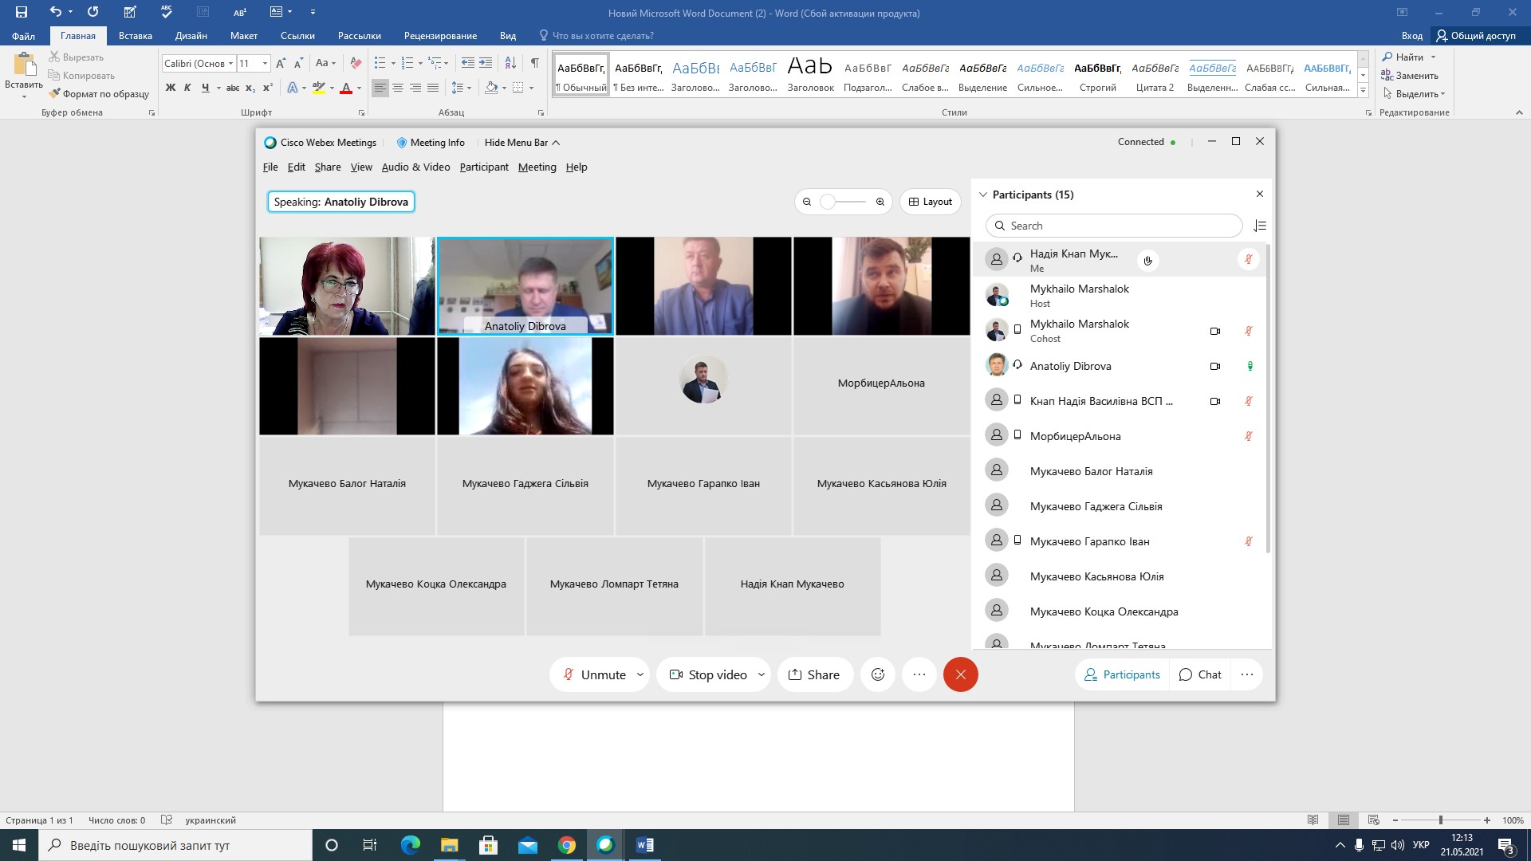Viewport: 1531px width, 861px height.
Task: Leave meeting with the red X button
Action: click(x=961, y=674)
